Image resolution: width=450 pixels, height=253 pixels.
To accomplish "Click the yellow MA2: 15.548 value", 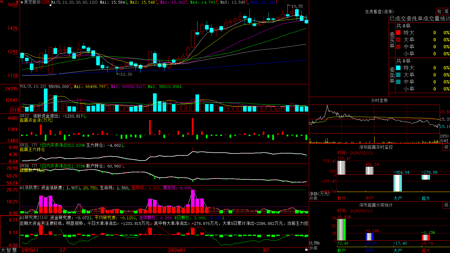I will click(144, 2).
